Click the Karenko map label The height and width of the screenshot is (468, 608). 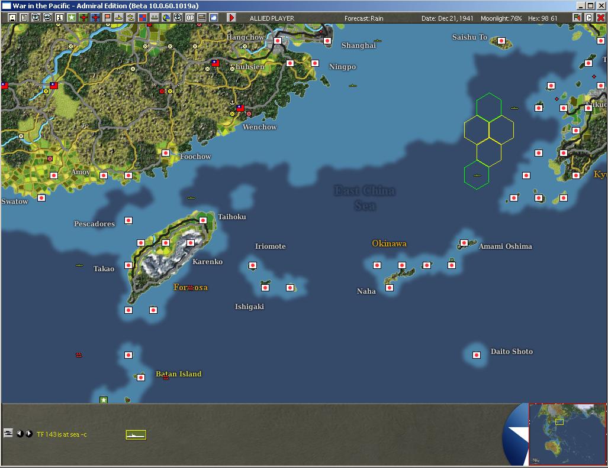click(207, 262)
